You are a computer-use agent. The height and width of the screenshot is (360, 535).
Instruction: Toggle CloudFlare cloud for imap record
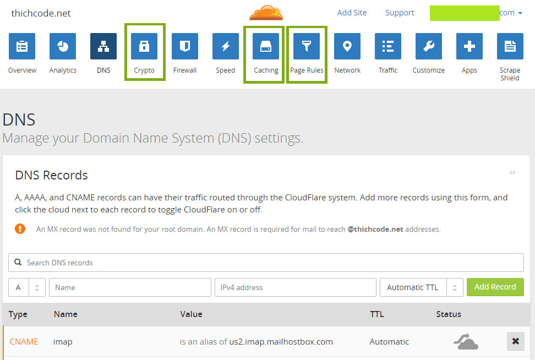click(466, 342)
